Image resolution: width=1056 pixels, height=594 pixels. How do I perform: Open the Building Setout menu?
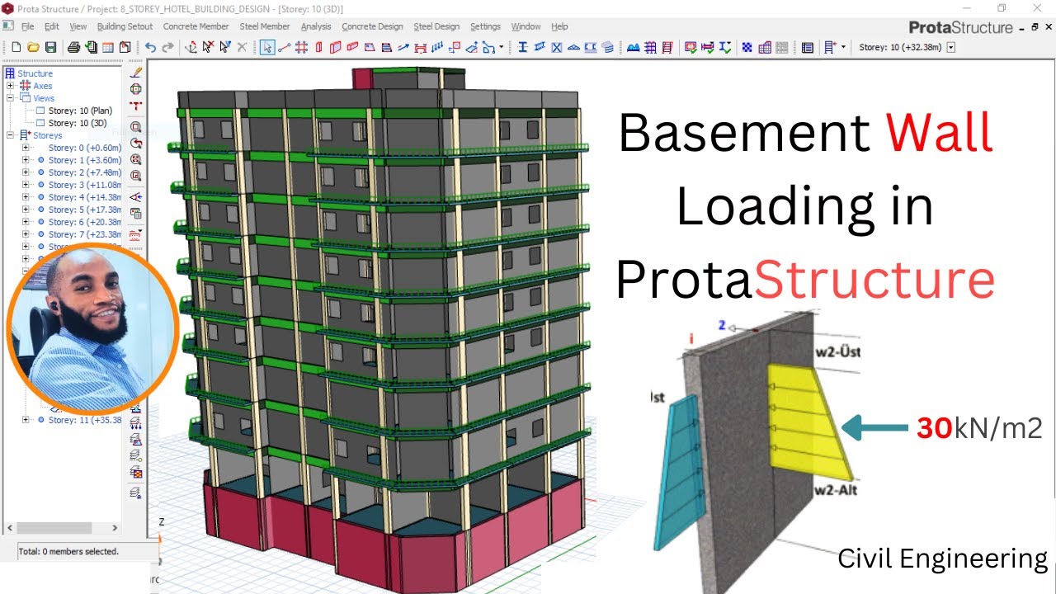pyautogui.click(x=125, y=26)
